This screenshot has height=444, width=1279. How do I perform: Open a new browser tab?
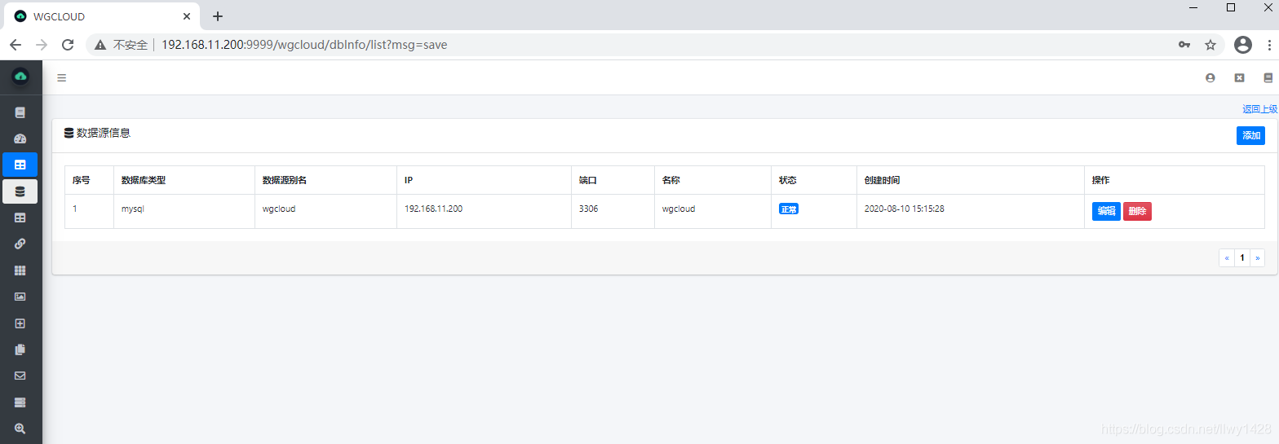218,16
